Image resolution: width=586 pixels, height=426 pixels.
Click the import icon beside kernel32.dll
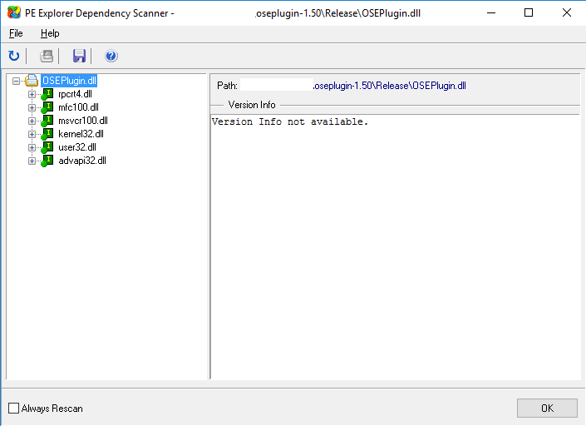(x=47, y=134)
